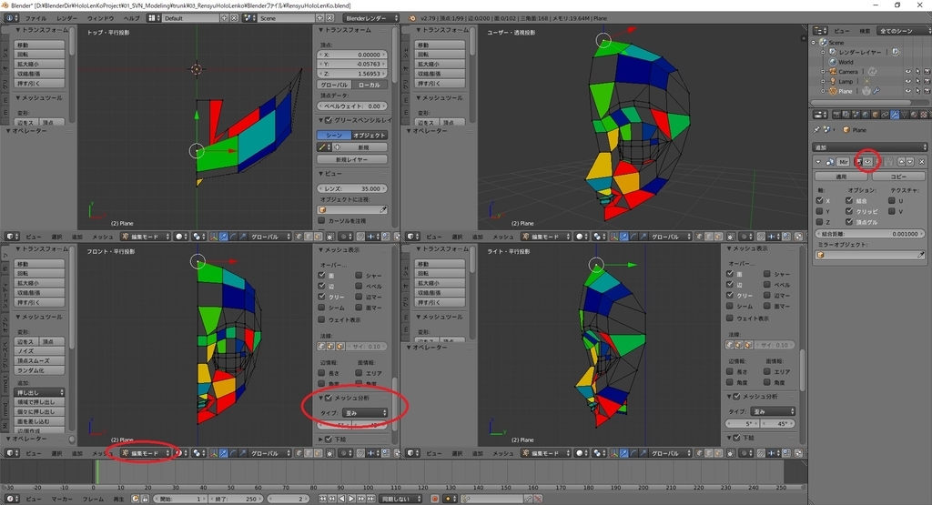
Task: Toggle the クリッピ clipping checkbox
Action: tap(849, 211)
